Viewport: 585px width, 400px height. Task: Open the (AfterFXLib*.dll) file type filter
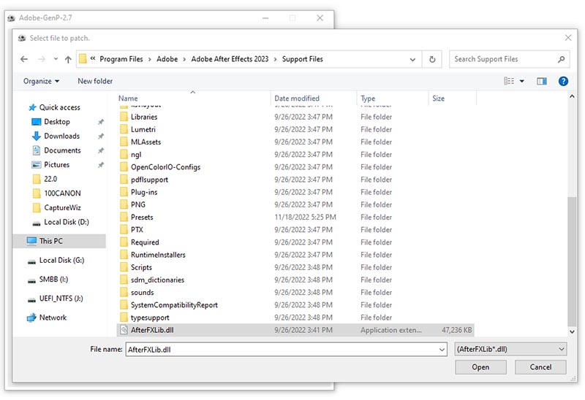pyautogui.click(x=510, y=350)
